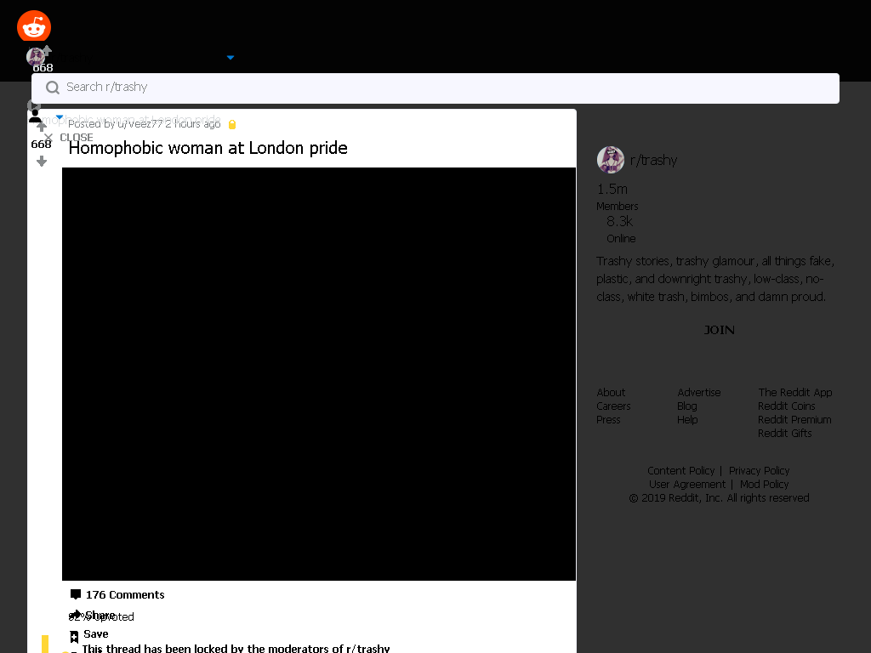This screenshot has height=653, width=871.
Task: Upvote the Homophobic woman post
Action: 42,127
